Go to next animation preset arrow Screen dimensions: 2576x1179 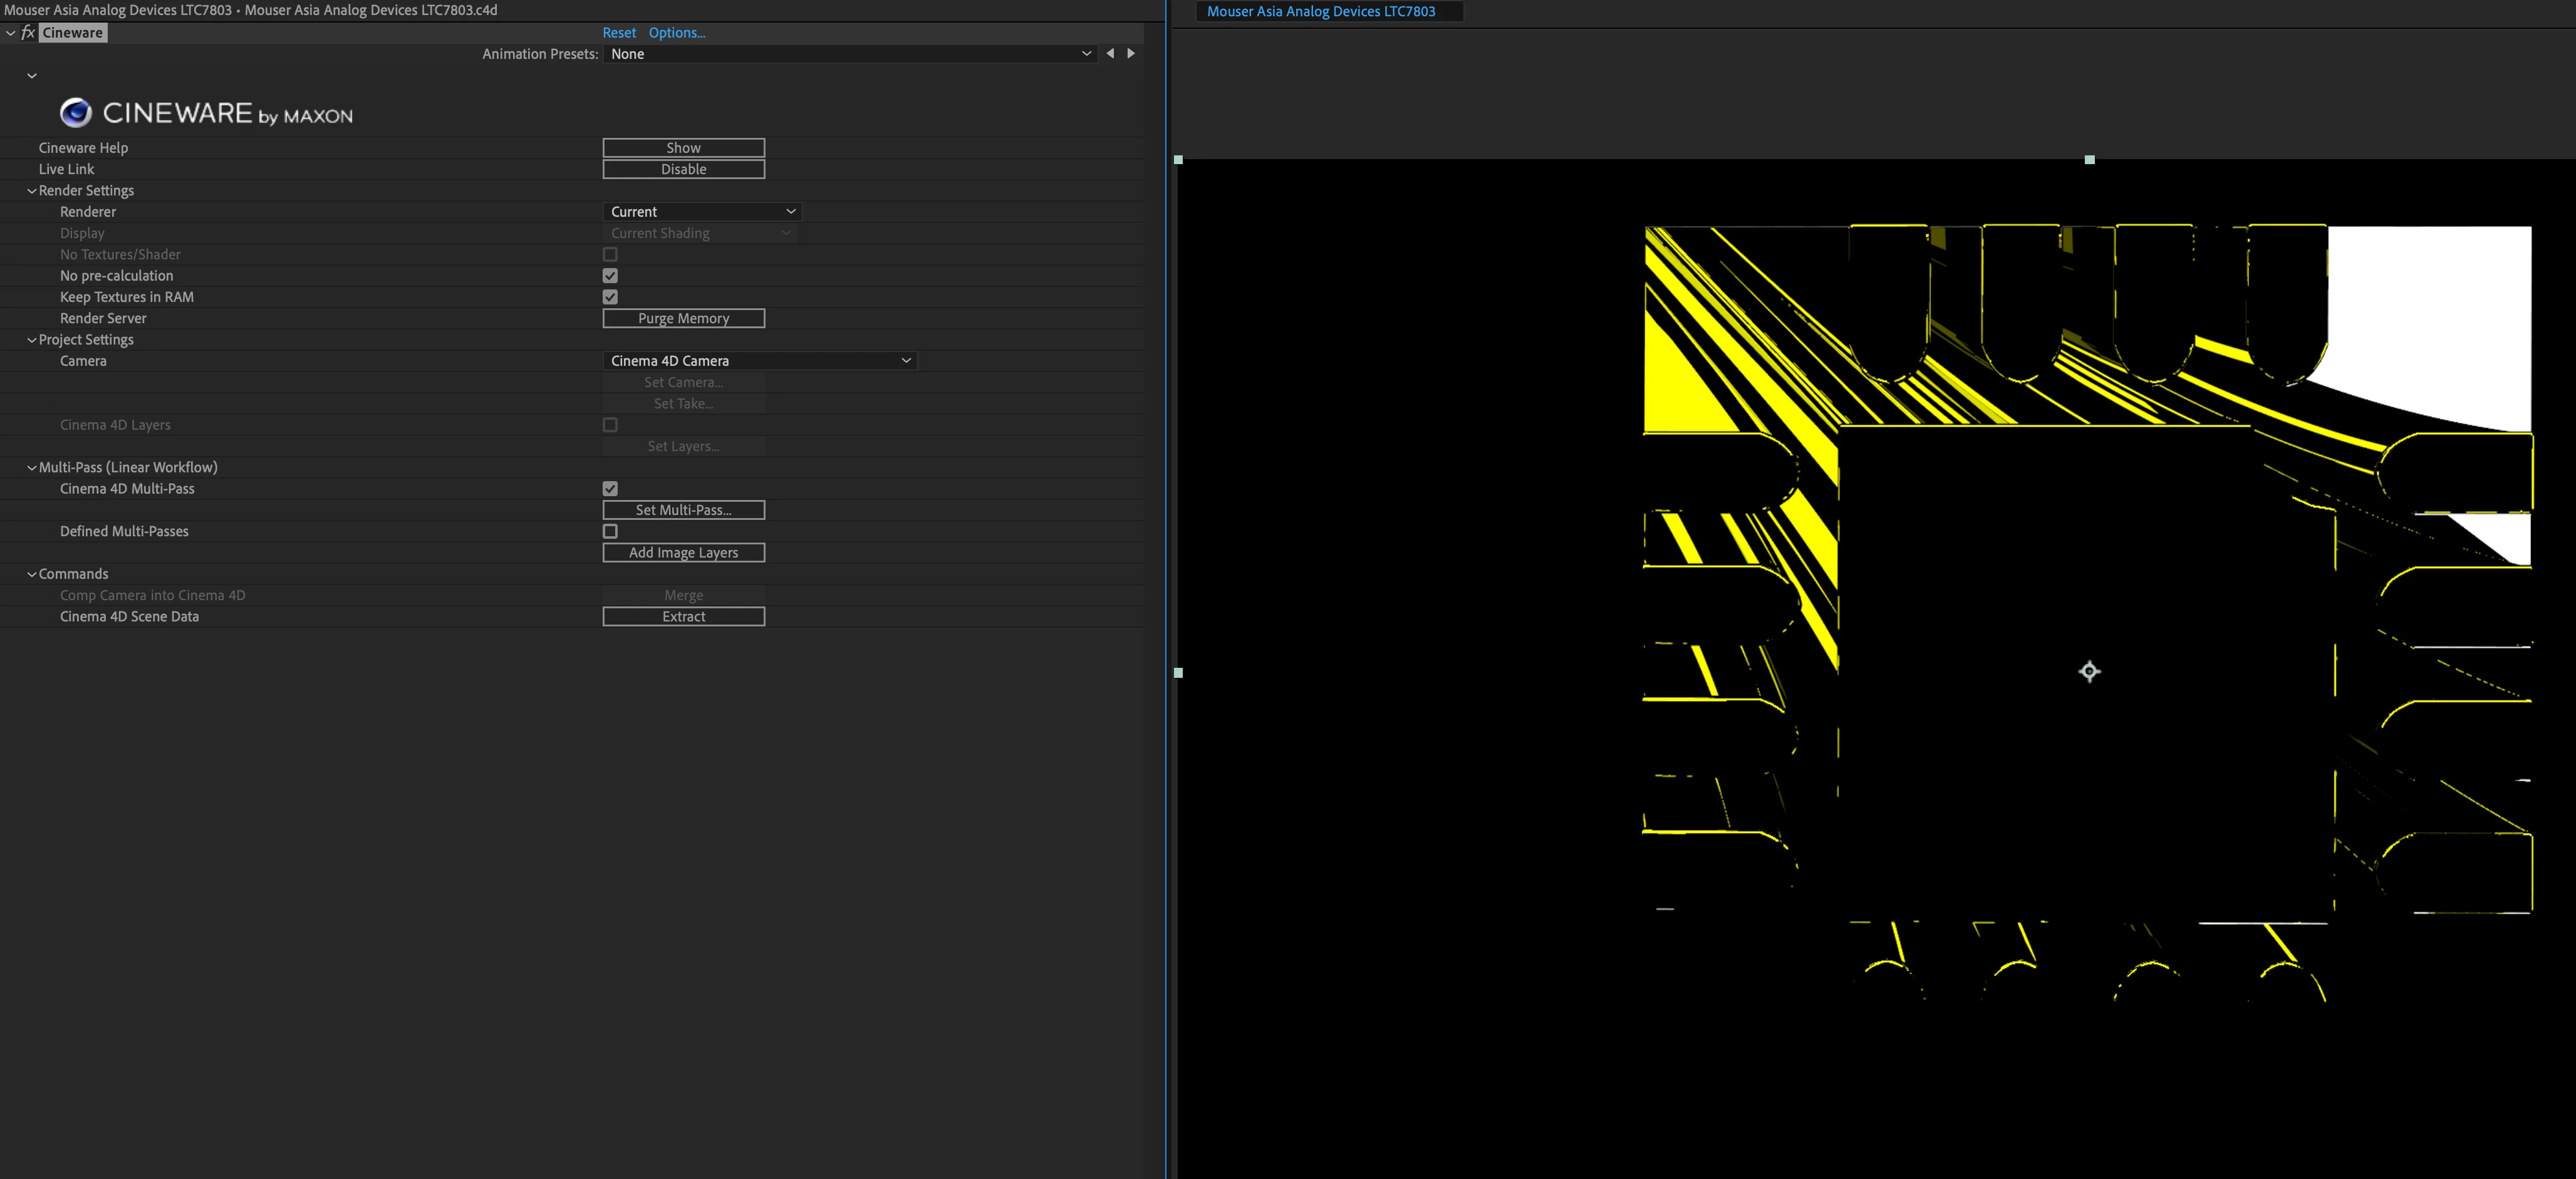[1131, 54]
